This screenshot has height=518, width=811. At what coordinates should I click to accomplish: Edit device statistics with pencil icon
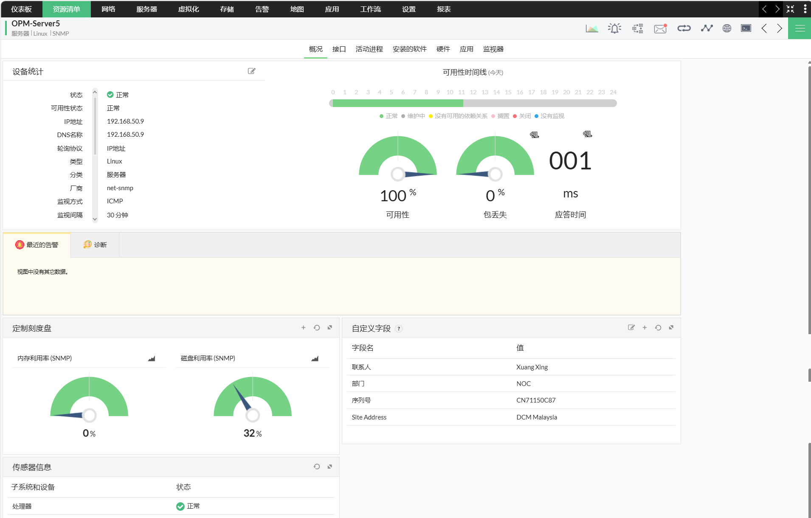(251, 71)
